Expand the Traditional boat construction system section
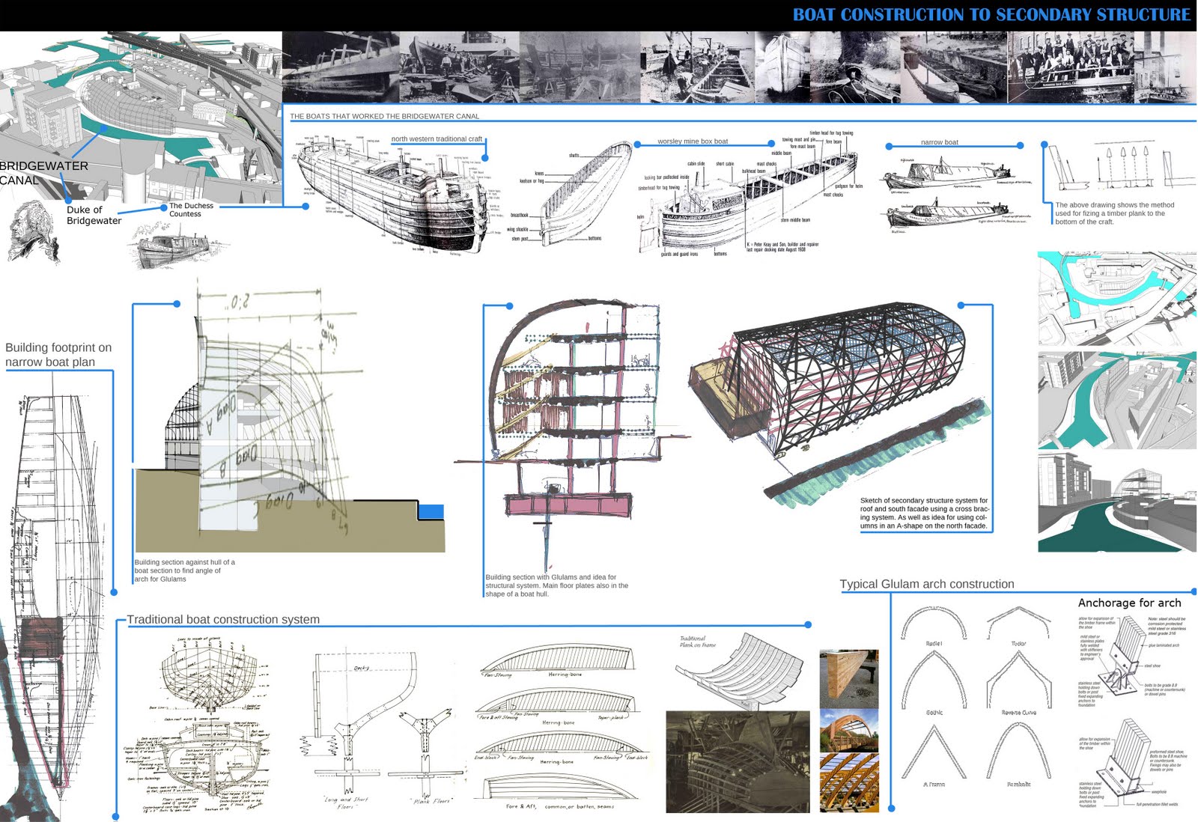The image size is (1198, 822). (x=223, y=620)
